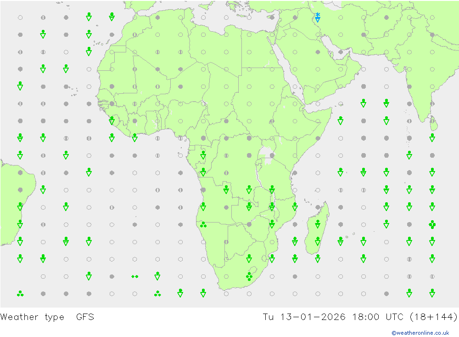
Task: Pick the three-dot symbol in the map's bottom-left corner
Action: (20, 294)
